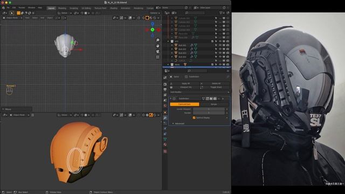Toggle Subdivision modifier viewport display icon

click(211, 99)
